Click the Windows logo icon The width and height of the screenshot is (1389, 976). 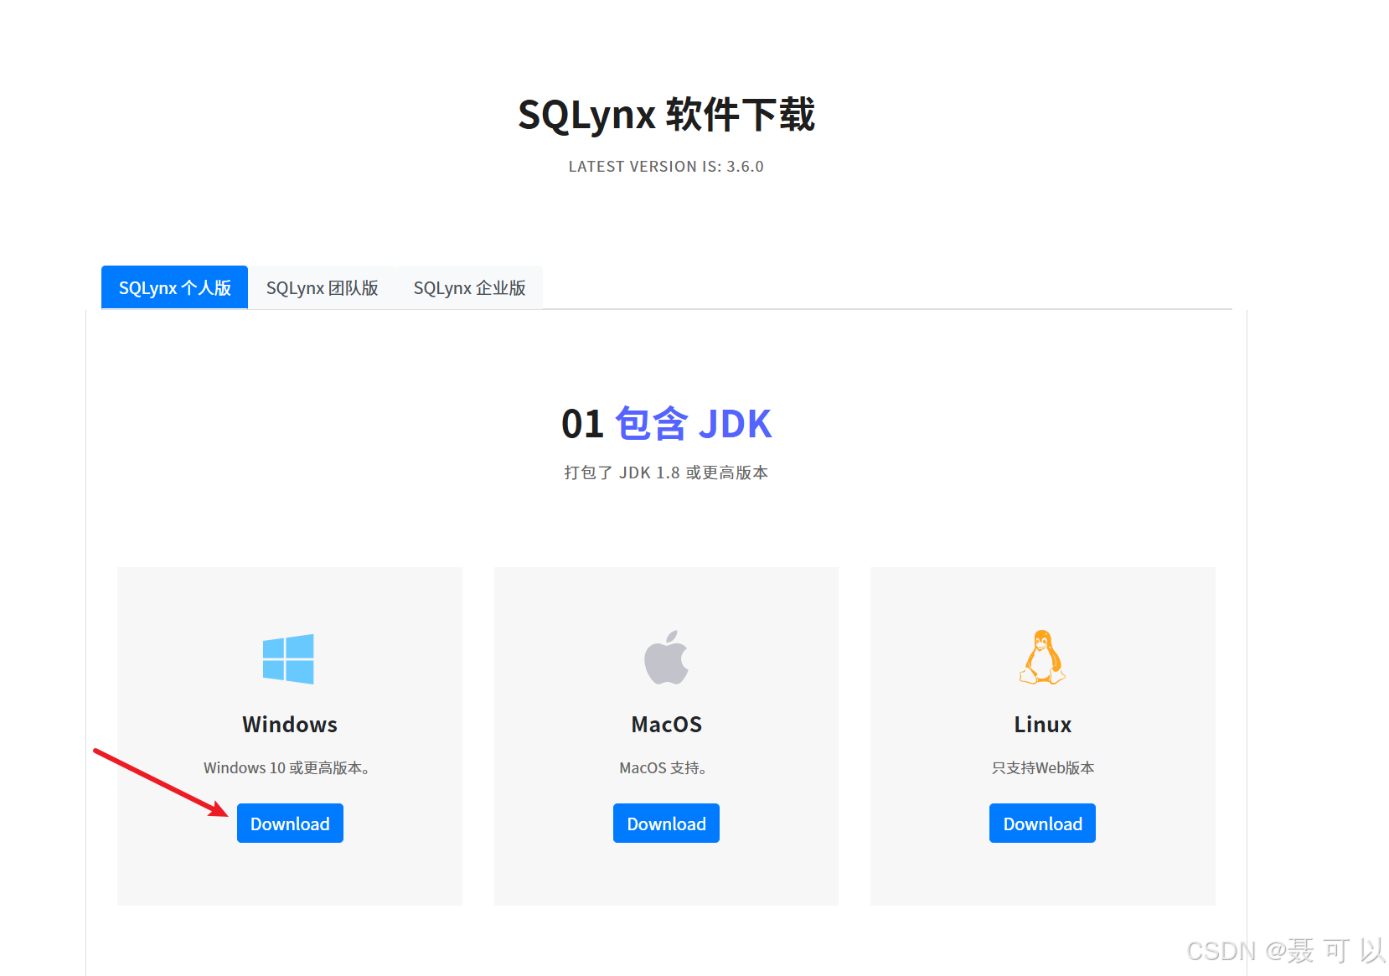click(x=288, y=659)
